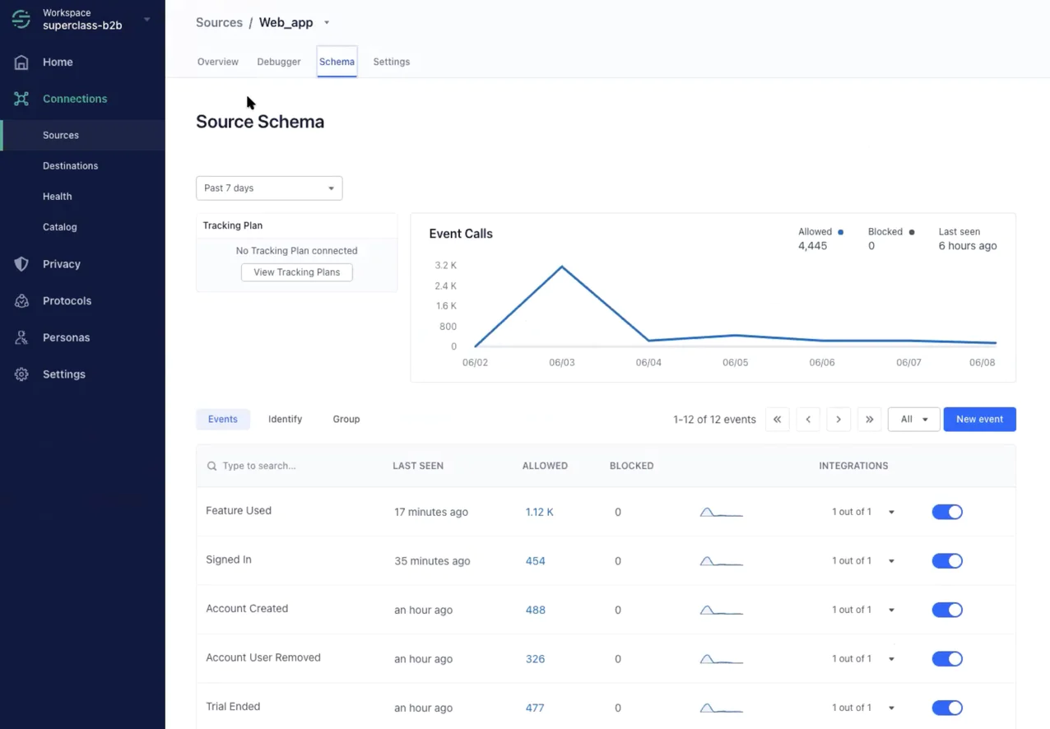Click the Personas people icon
The width and height of the screenshot is (1050, 729).
click(21, 337)
